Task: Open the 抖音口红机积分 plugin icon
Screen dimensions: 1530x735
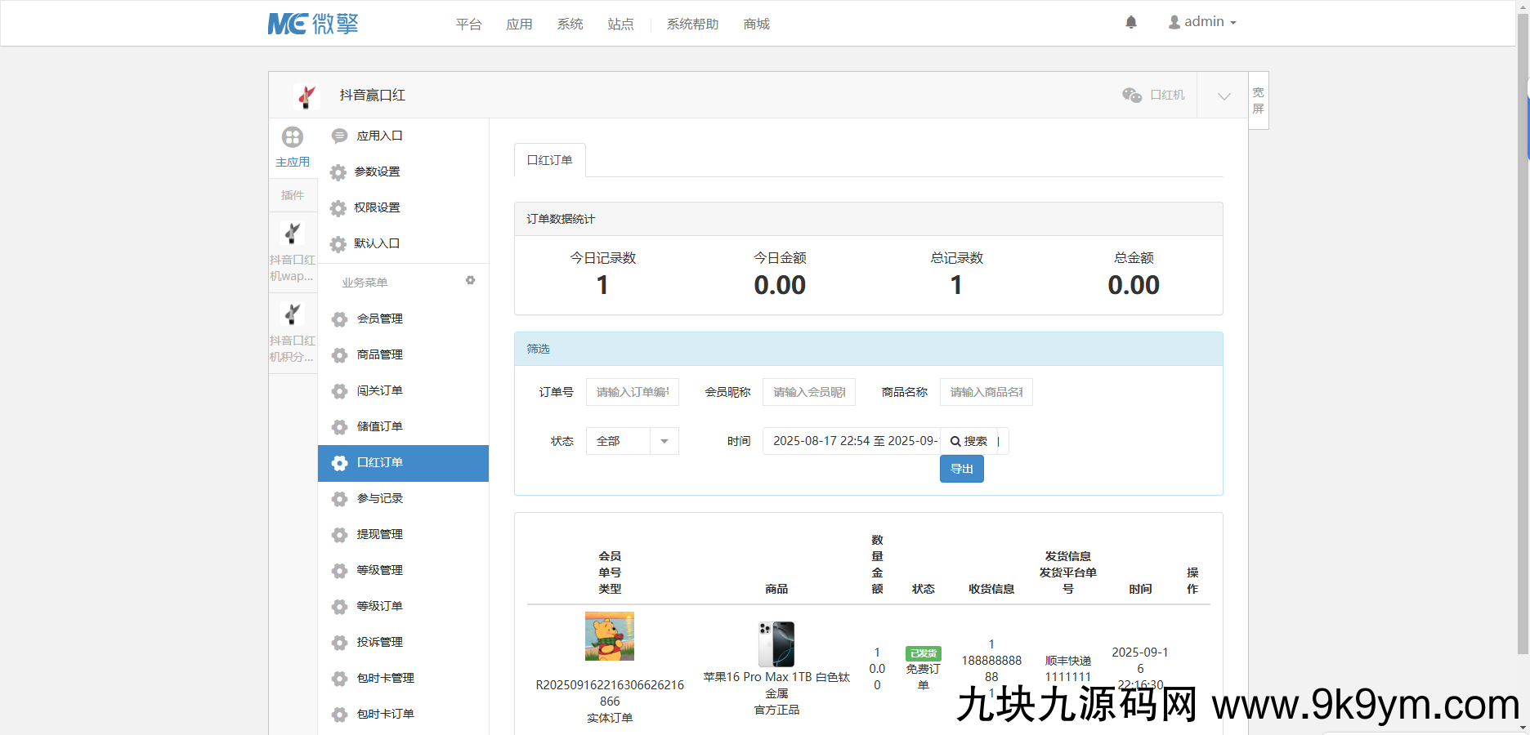Action: [293, 314]
